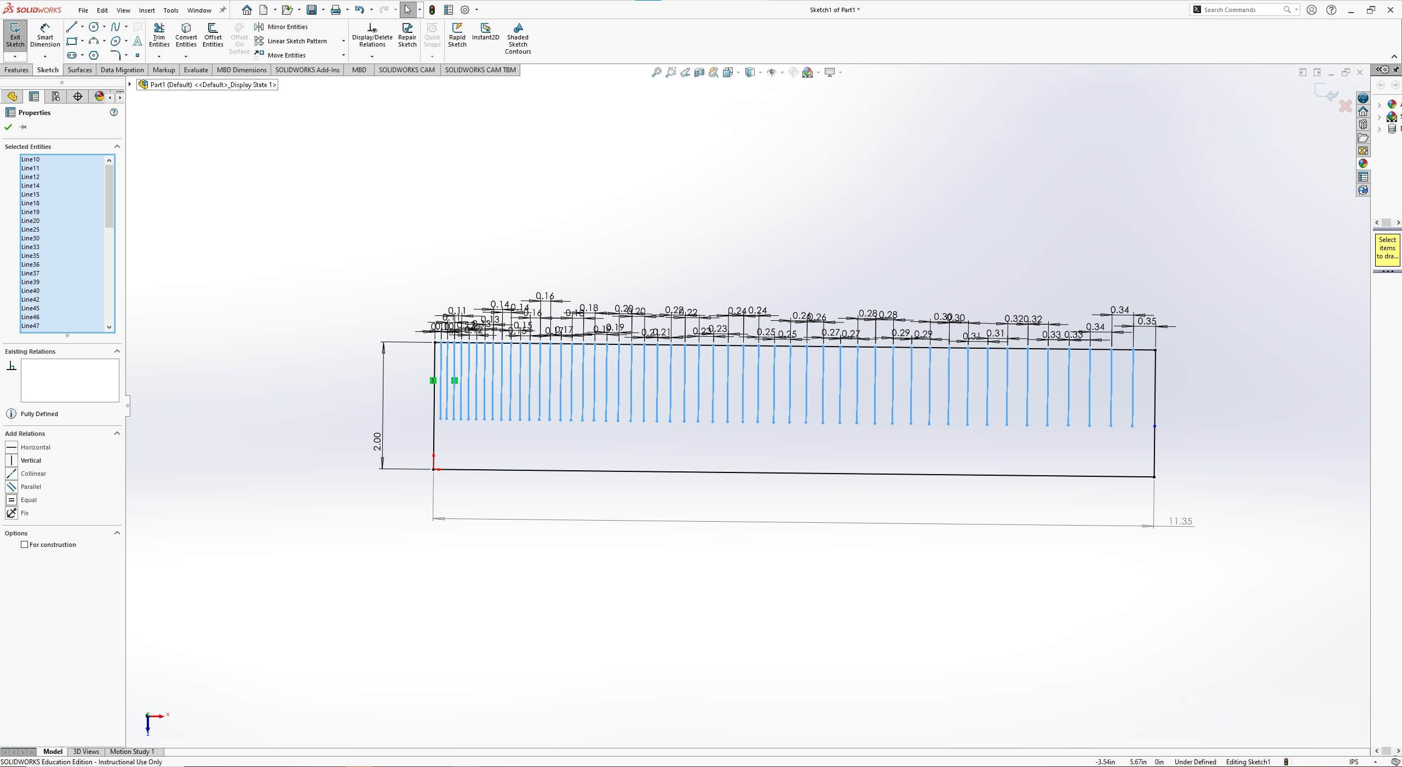Image resolution: width=1402 pixels, height=767 pixels.
Task: Click Zoom to Fit icon
Action: (656, 72)
